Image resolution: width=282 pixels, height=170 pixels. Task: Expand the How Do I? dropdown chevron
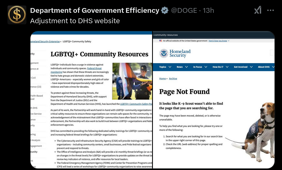(227, 67)
